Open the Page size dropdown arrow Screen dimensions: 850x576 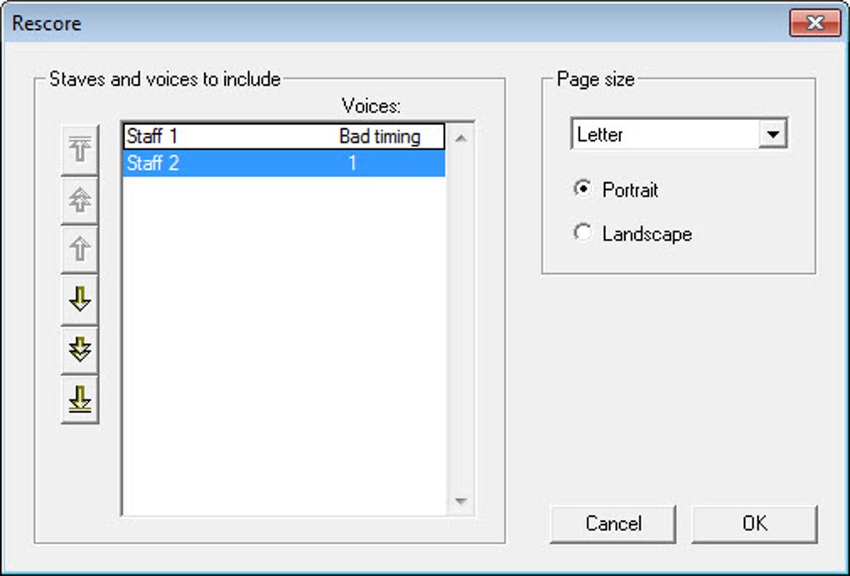[772, 134]
